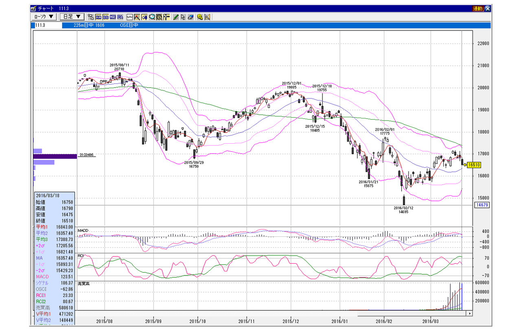Click the horizontal line chart icon
This screenshot has width=521, height=330.
130,17
